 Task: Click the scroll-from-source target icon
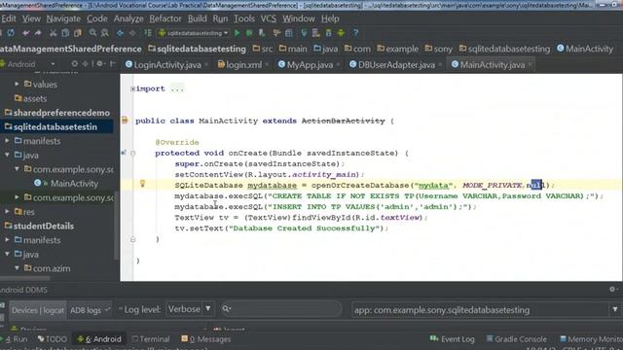pos(74,64)
